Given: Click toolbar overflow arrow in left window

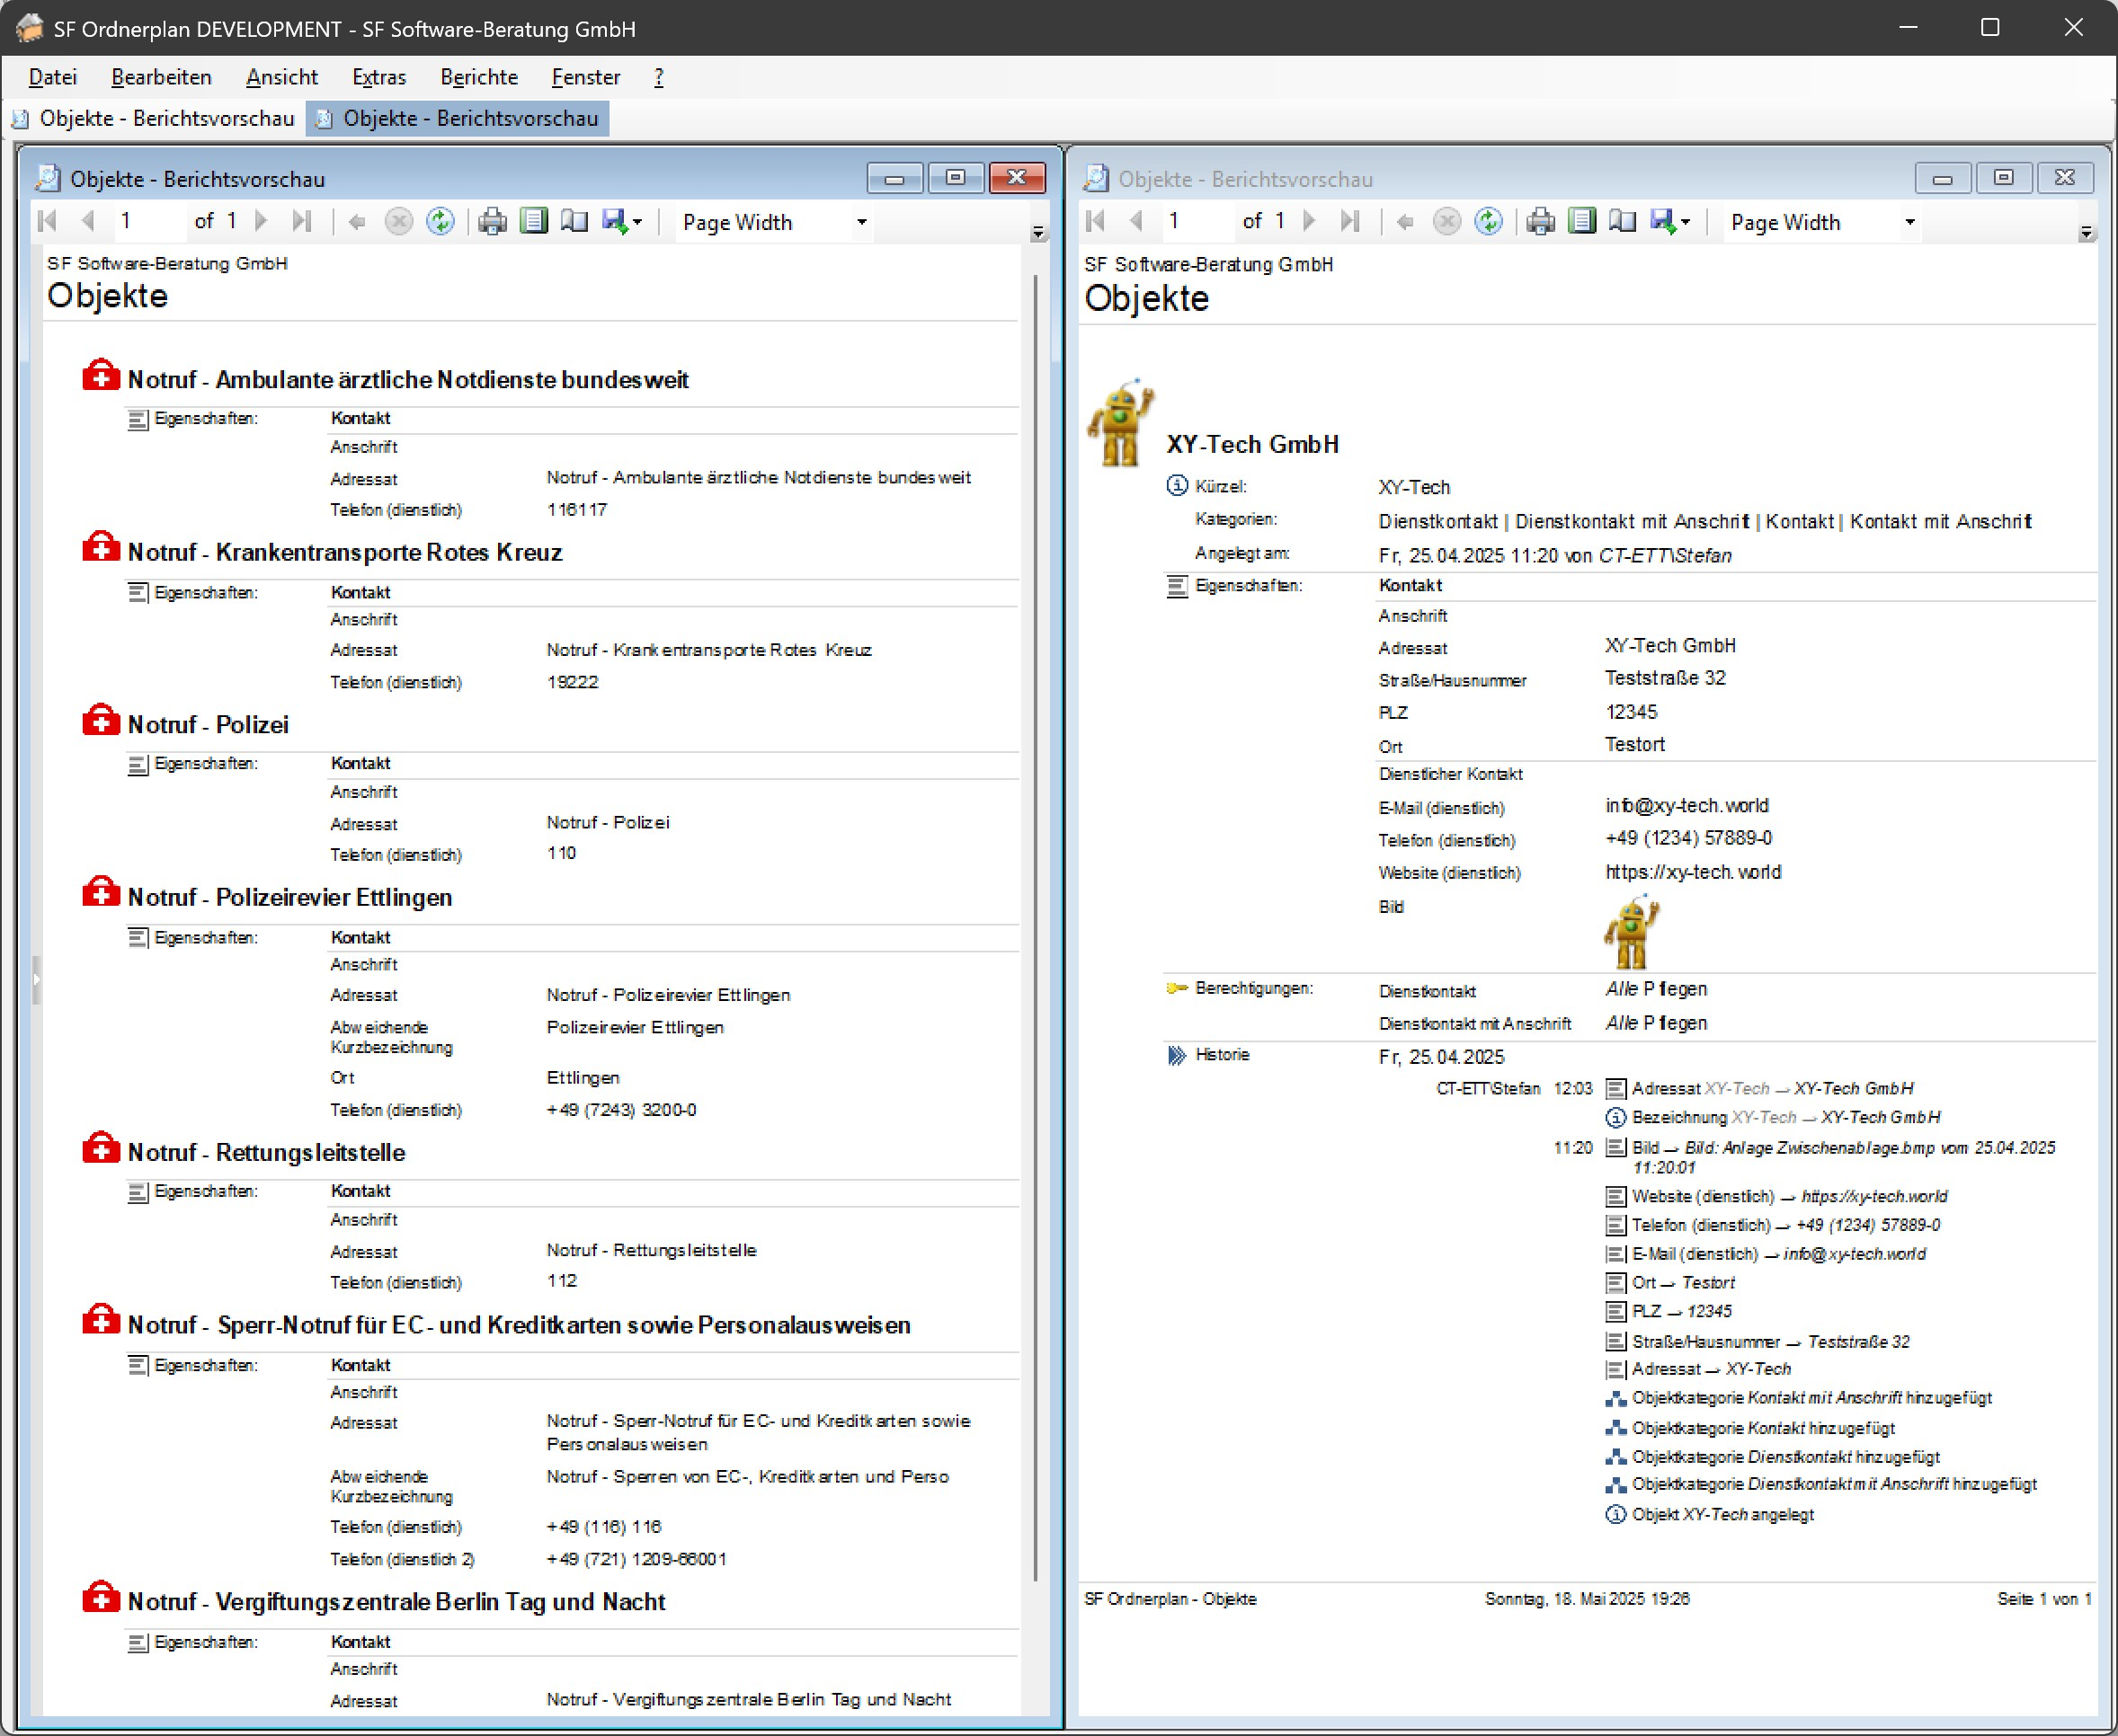Looking at the screenshot, I should (1038, 232).
